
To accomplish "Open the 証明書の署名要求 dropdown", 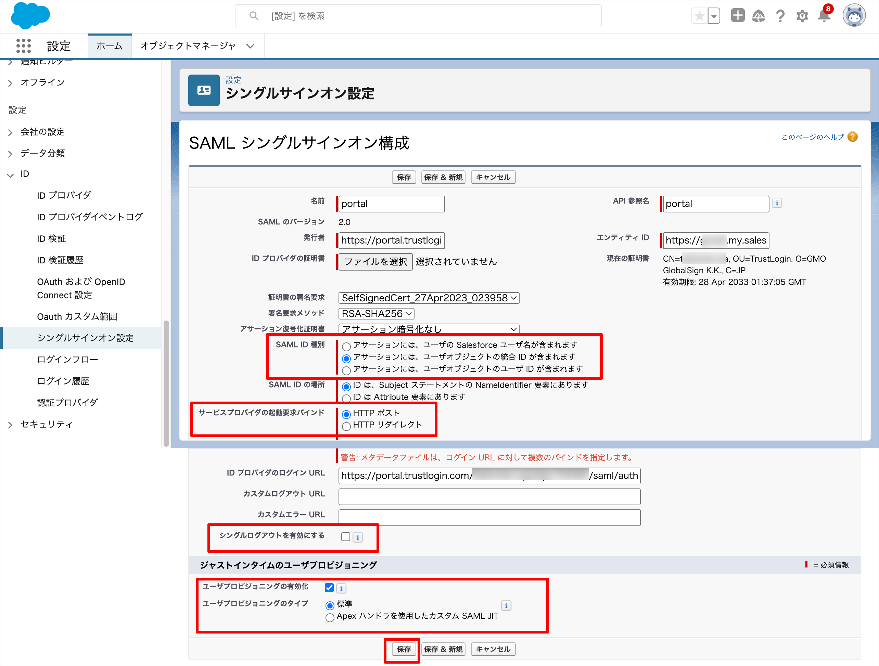I will tap(429, 298).
